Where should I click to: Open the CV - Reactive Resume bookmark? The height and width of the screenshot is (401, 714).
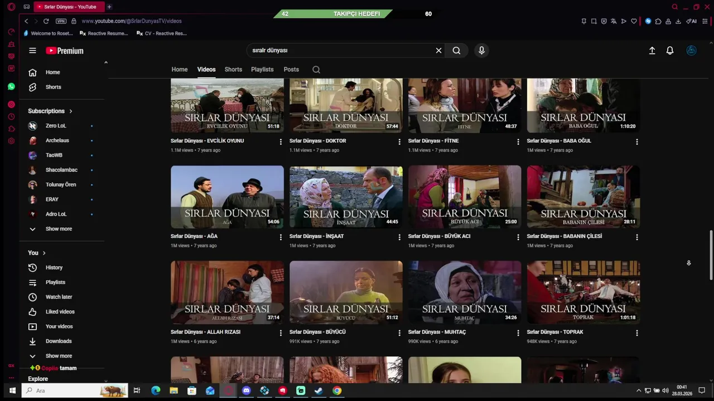(x=162, y=33)
